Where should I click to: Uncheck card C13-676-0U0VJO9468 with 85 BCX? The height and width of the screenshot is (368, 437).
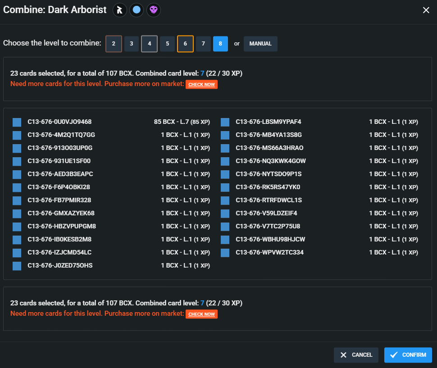(x=17, y=122)
